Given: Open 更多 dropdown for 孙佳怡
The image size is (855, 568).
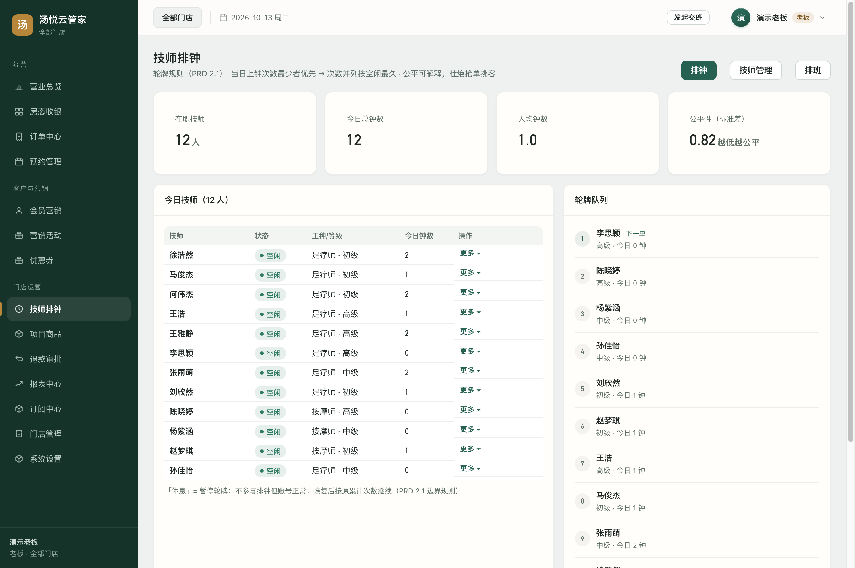Looking at the screenshot, I should click(470, 468).
